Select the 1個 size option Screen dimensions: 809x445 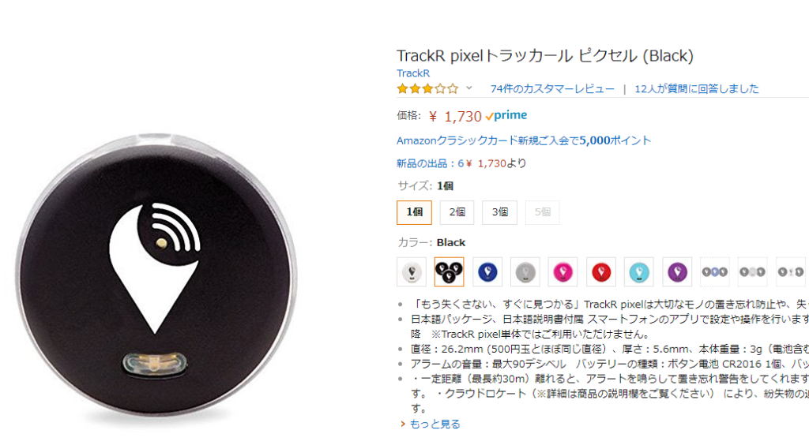point(414,212)
